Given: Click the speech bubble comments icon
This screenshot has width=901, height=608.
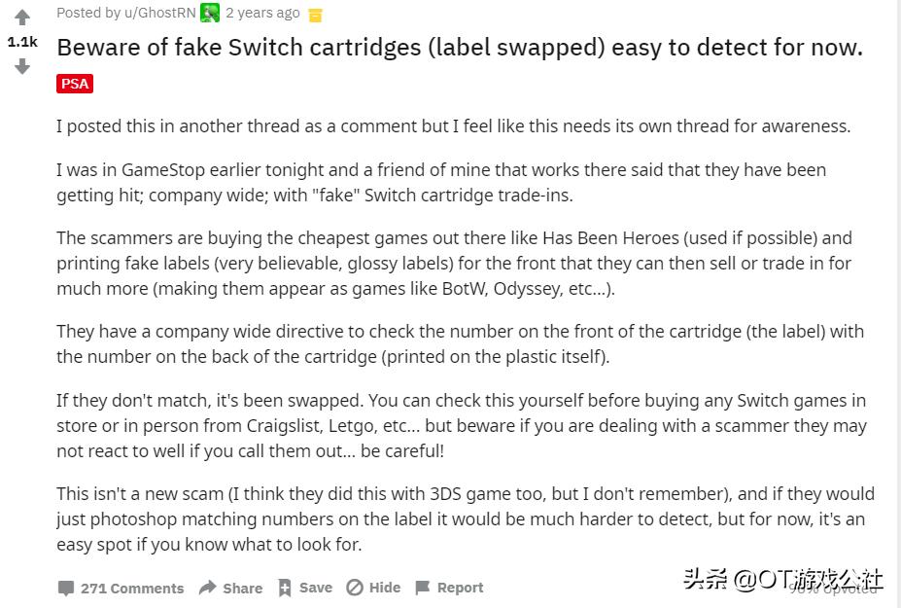Looking at the screenshot, I should [x=66, y=588].
